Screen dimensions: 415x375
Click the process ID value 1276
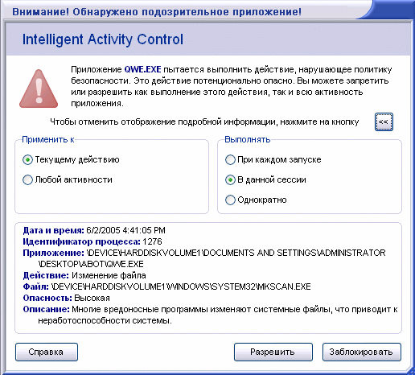[x=152, y=241]
